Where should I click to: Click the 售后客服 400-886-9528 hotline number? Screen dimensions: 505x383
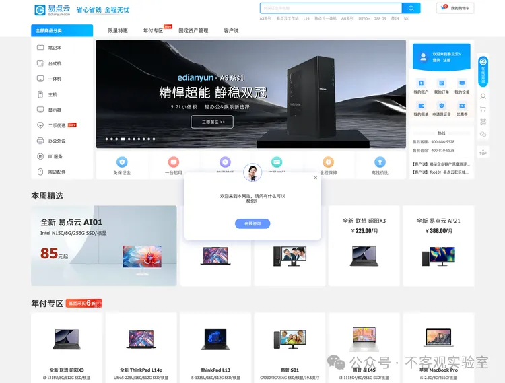(443, 142)
